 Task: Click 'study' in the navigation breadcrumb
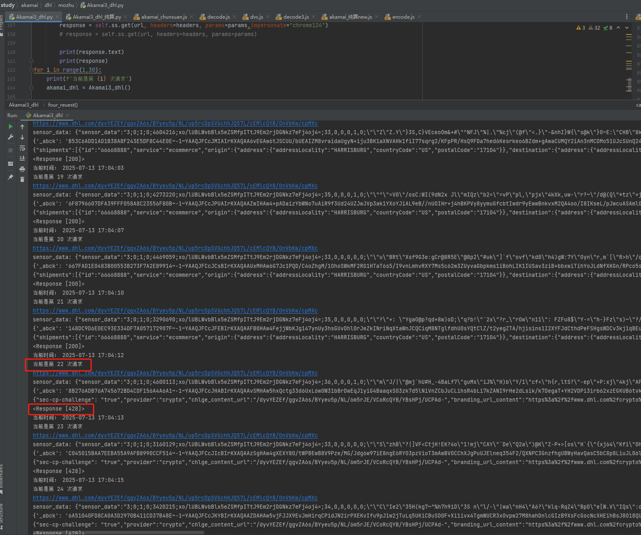click(8, 5)
